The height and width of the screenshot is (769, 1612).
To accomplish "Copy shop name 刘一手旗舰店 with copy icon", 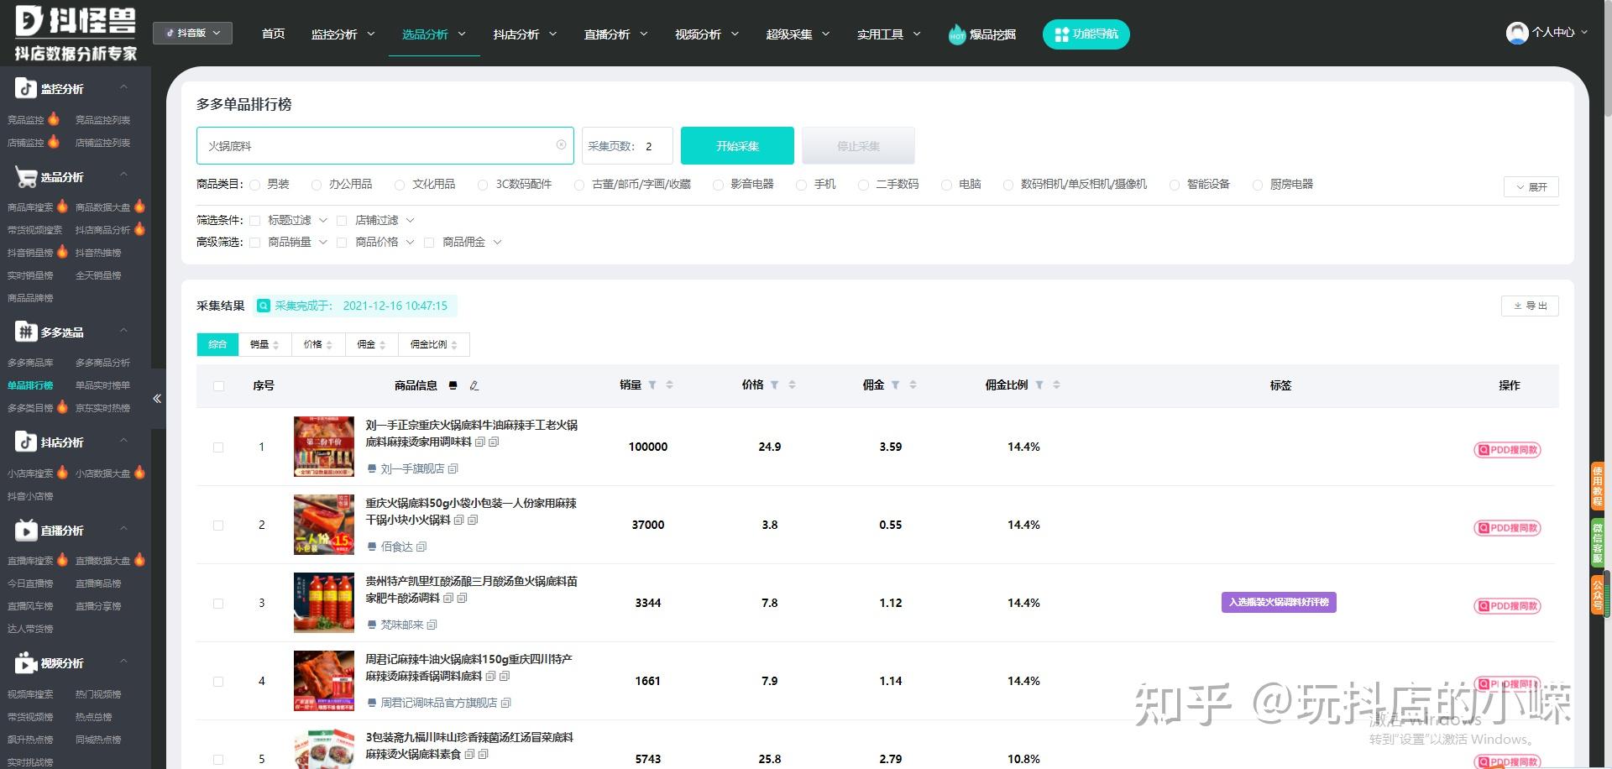I will point(453,468).
